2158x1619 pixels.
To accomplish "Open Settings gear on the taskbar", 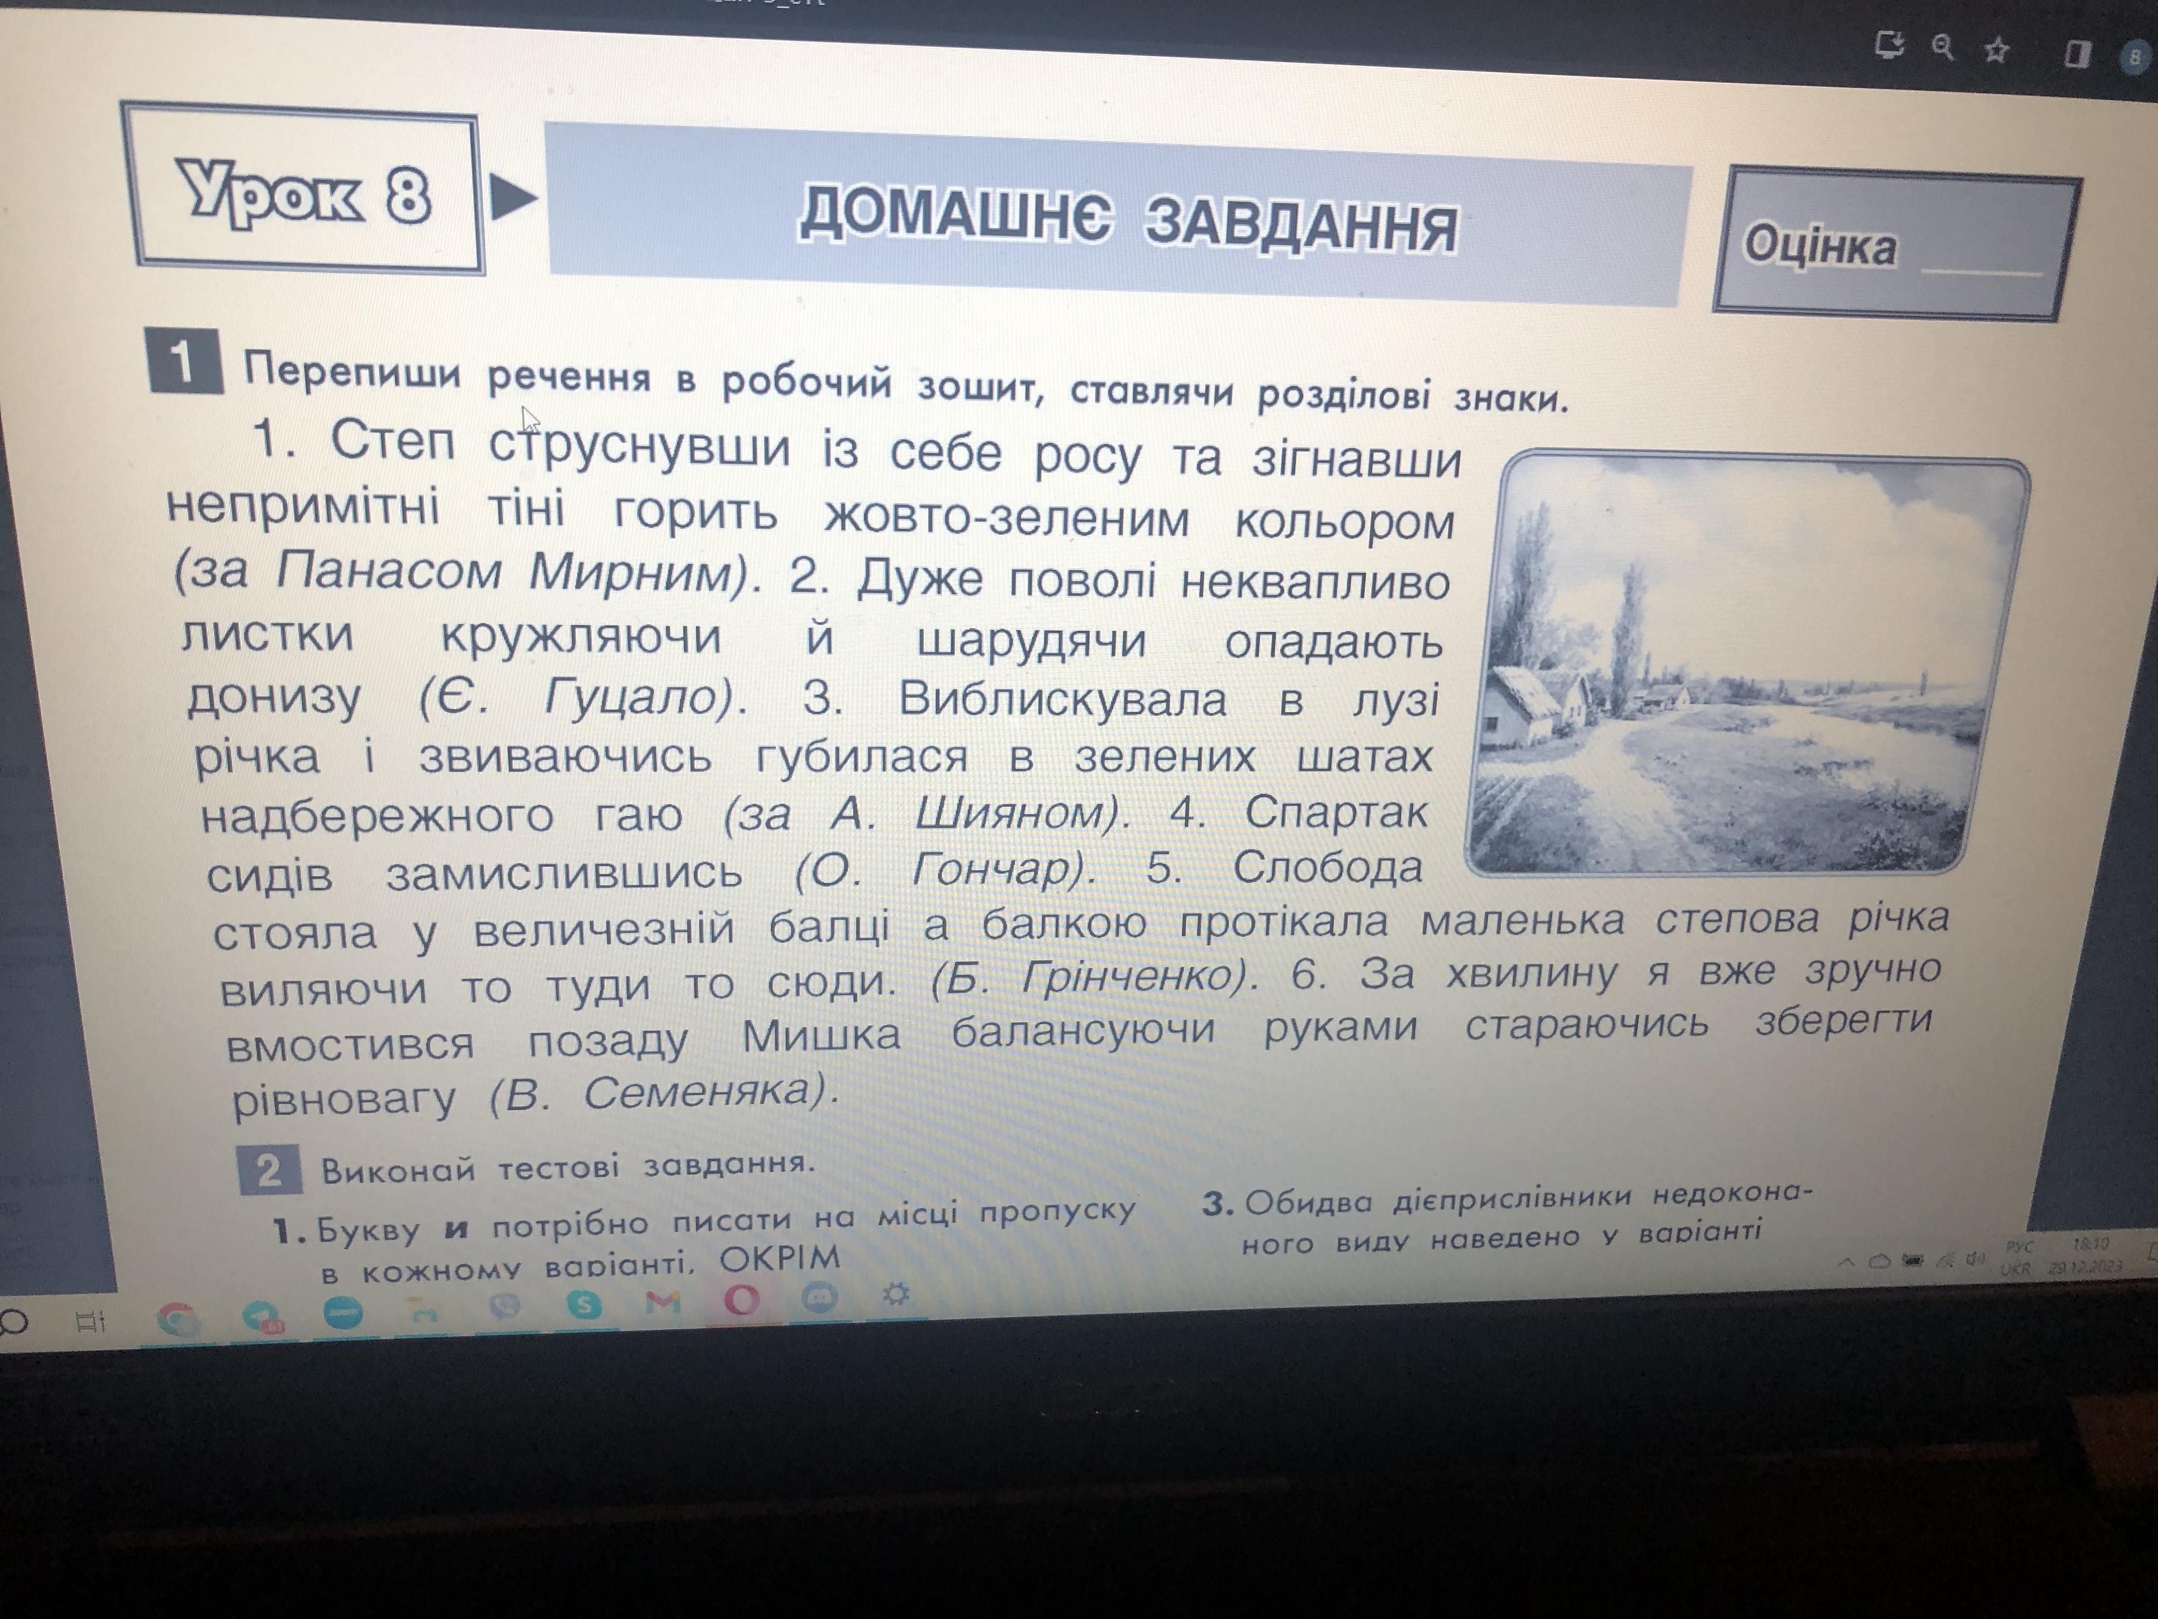I will tap(895, 1295).
